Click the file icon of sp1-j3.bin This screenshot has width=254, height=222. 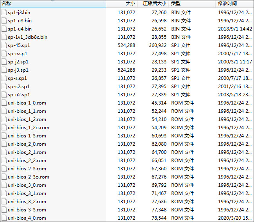[4, 13]
